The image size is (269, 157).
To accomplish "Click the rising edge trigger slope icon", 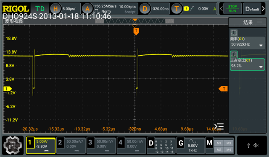I will 192,8.
